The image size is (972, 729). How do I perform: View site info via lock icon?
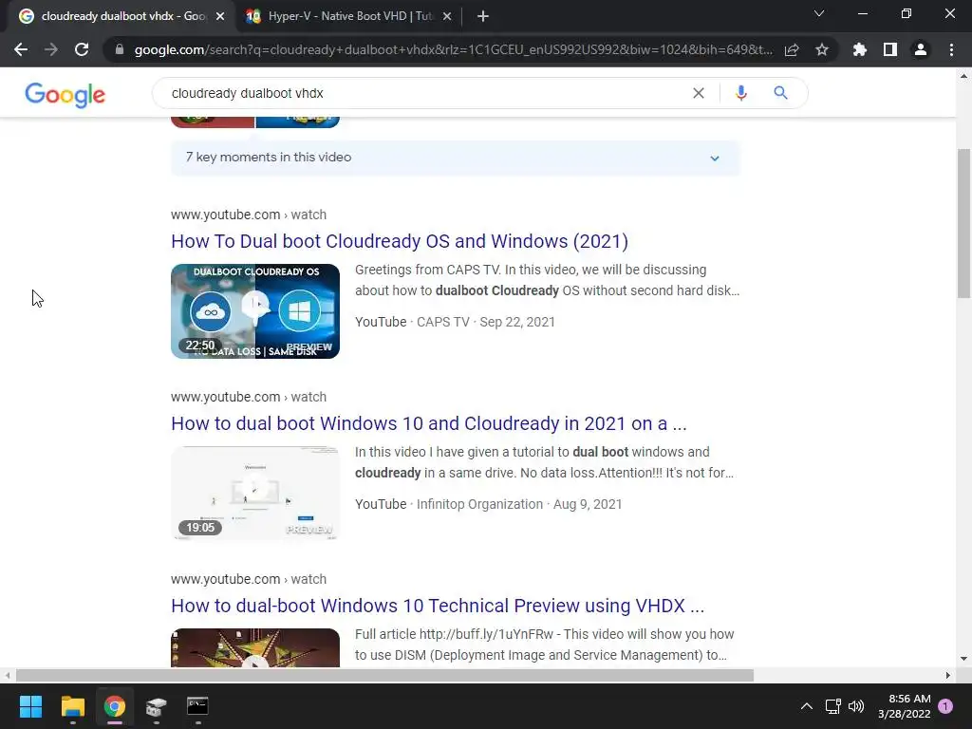tap(119, 49)
